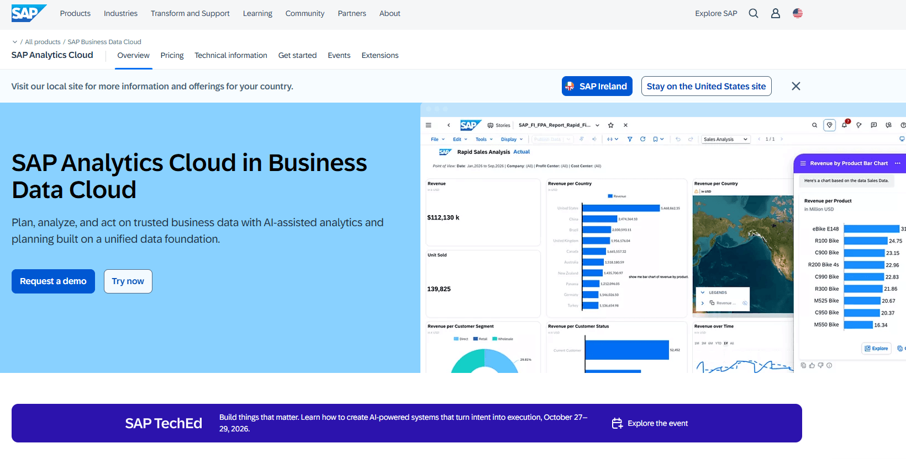The height and width of the screenshot is (459, 906).
Task: Click the back arrow in the dashboard header
Action: point(449,125)
